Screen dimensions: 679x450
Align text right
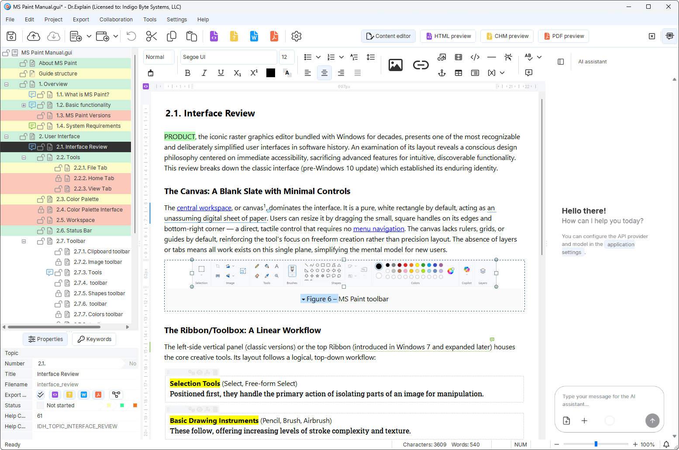pos(341,73)
